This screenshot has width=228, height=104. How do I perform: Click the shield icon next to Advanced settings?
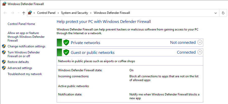[4, 68]
